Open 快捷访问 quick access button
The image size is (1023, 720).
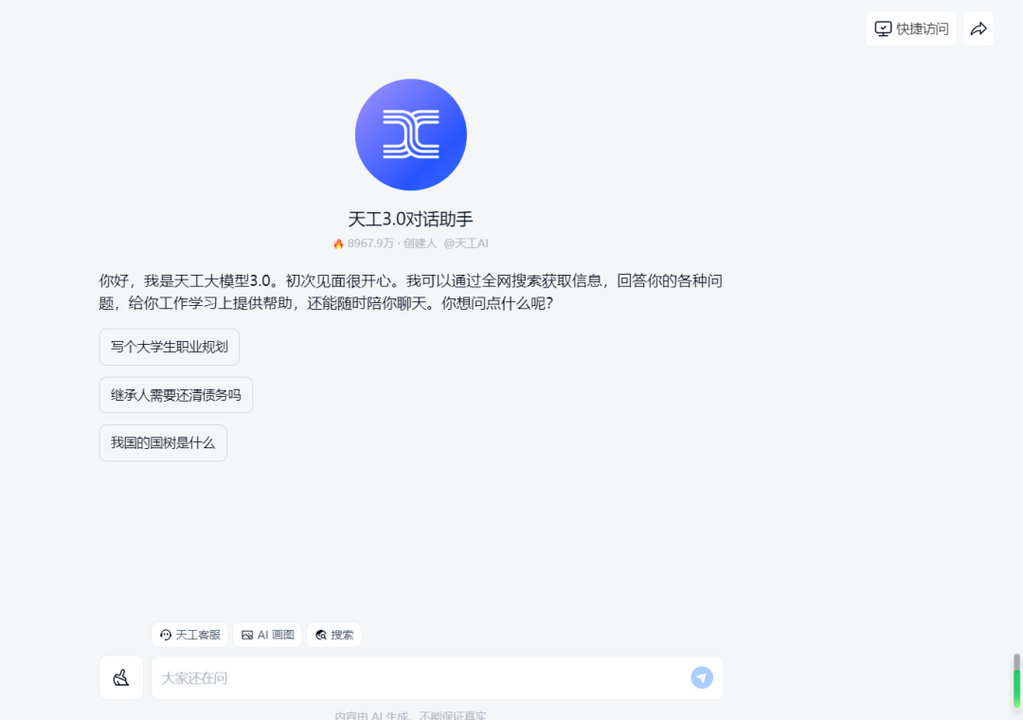coord(911,28)
